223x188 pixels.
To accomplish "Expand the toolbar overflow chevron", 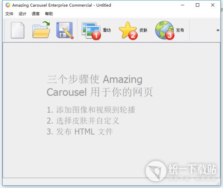I will 218,30.
